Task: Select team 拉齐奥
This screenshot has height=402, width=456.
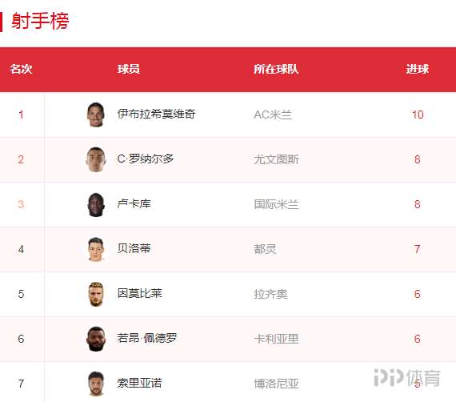Action: 270,294
